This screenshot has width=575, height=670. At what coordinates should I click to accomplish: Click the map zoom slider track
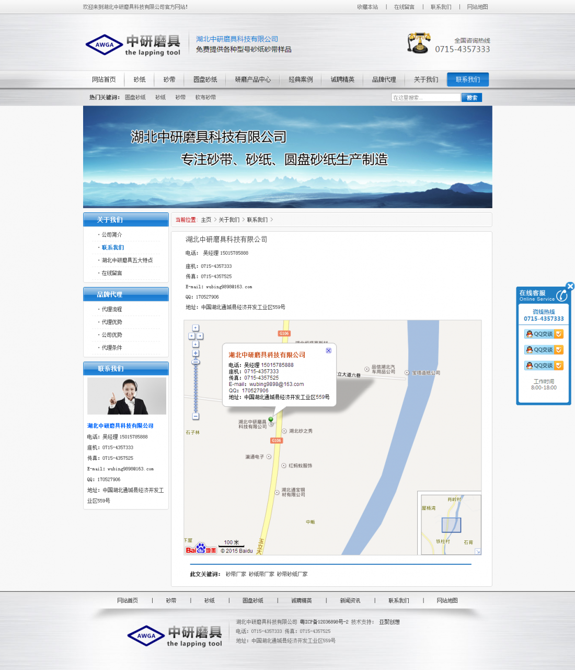(195, 389)
